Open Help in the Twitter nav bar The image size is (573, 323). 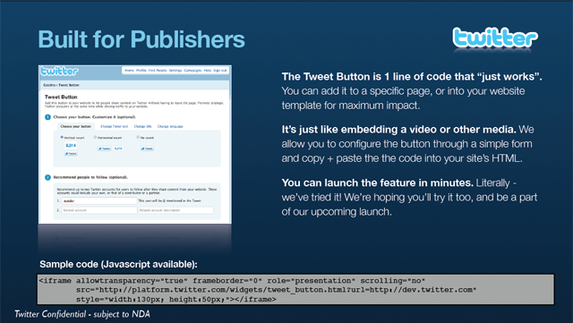pos(208,70)
